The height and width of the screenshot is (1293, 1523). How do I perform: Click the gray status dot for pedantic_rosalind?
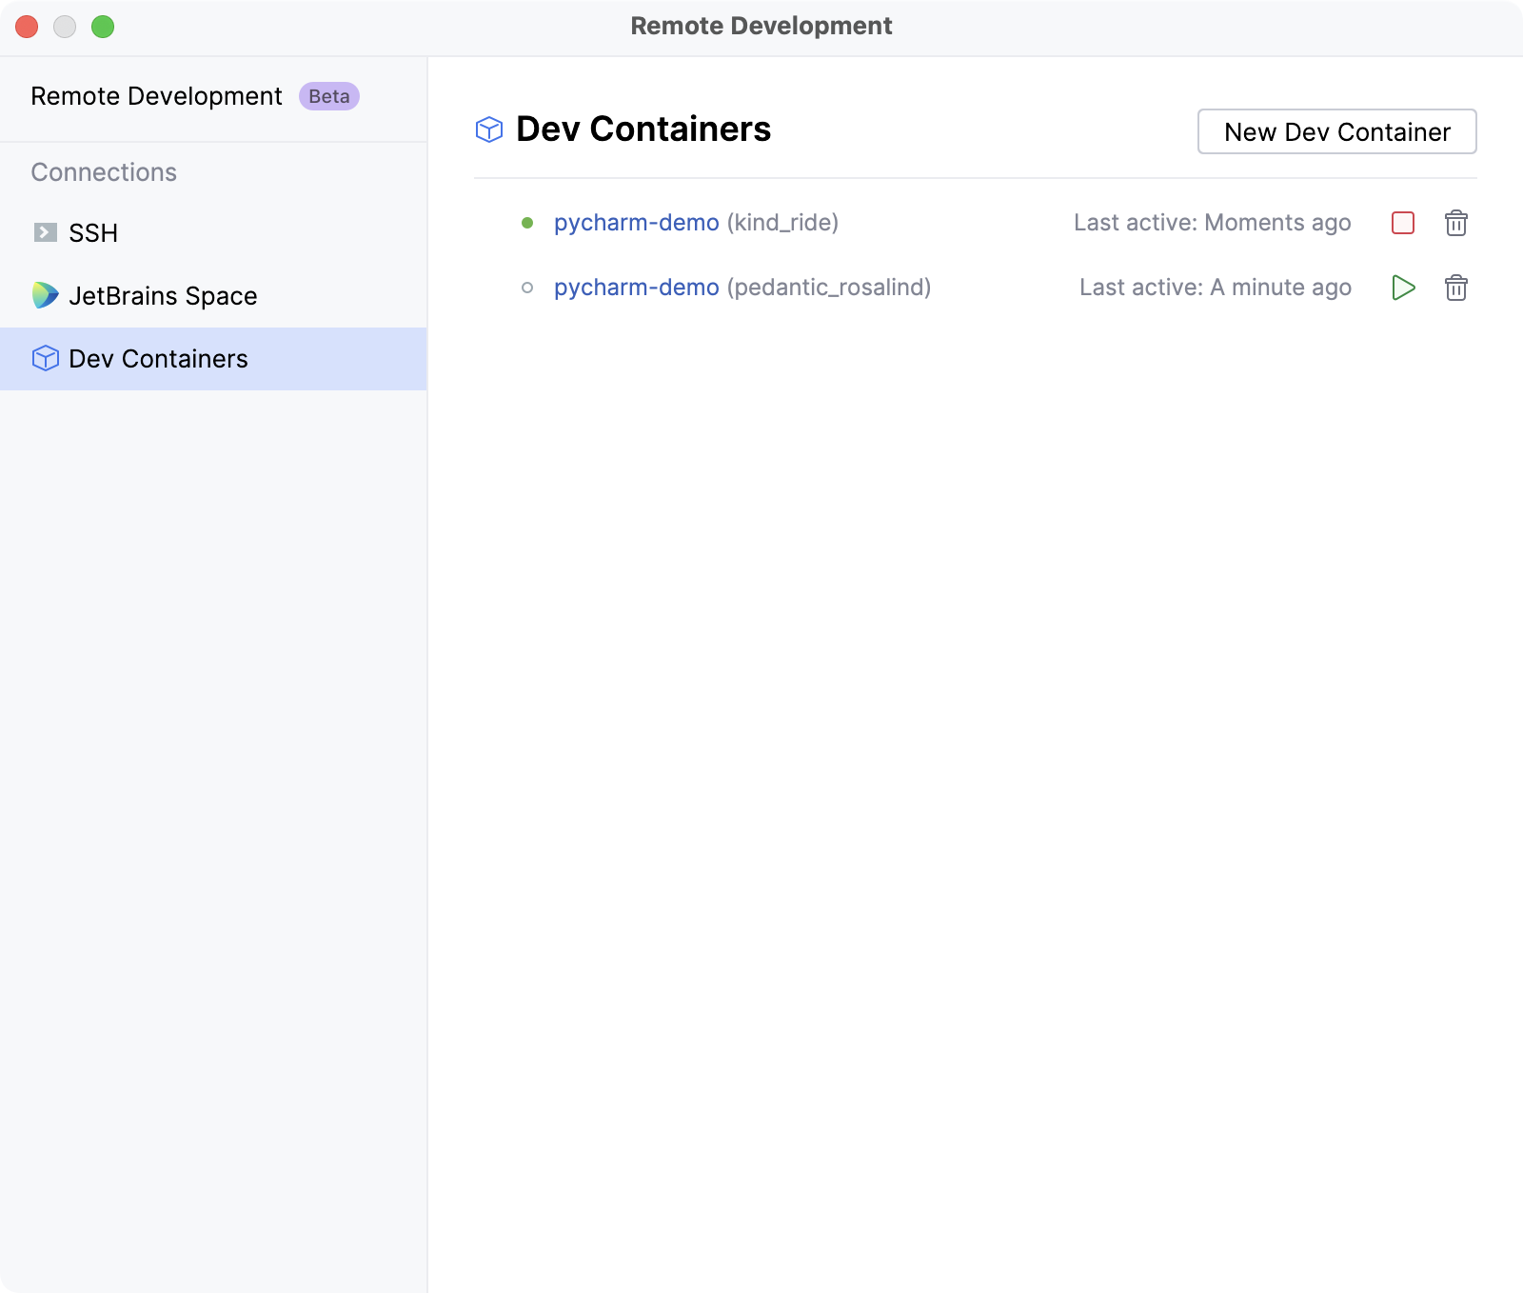[x=528, y=287]
